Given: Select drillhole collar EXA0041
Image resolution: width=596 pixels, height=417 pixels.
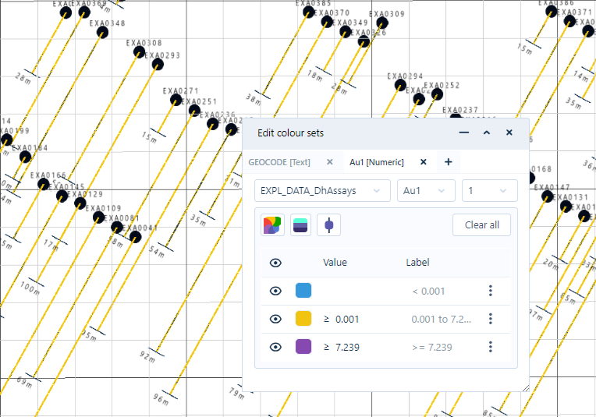Looking at the screenshot, I should pyautogui.click(x=135, y=237).
